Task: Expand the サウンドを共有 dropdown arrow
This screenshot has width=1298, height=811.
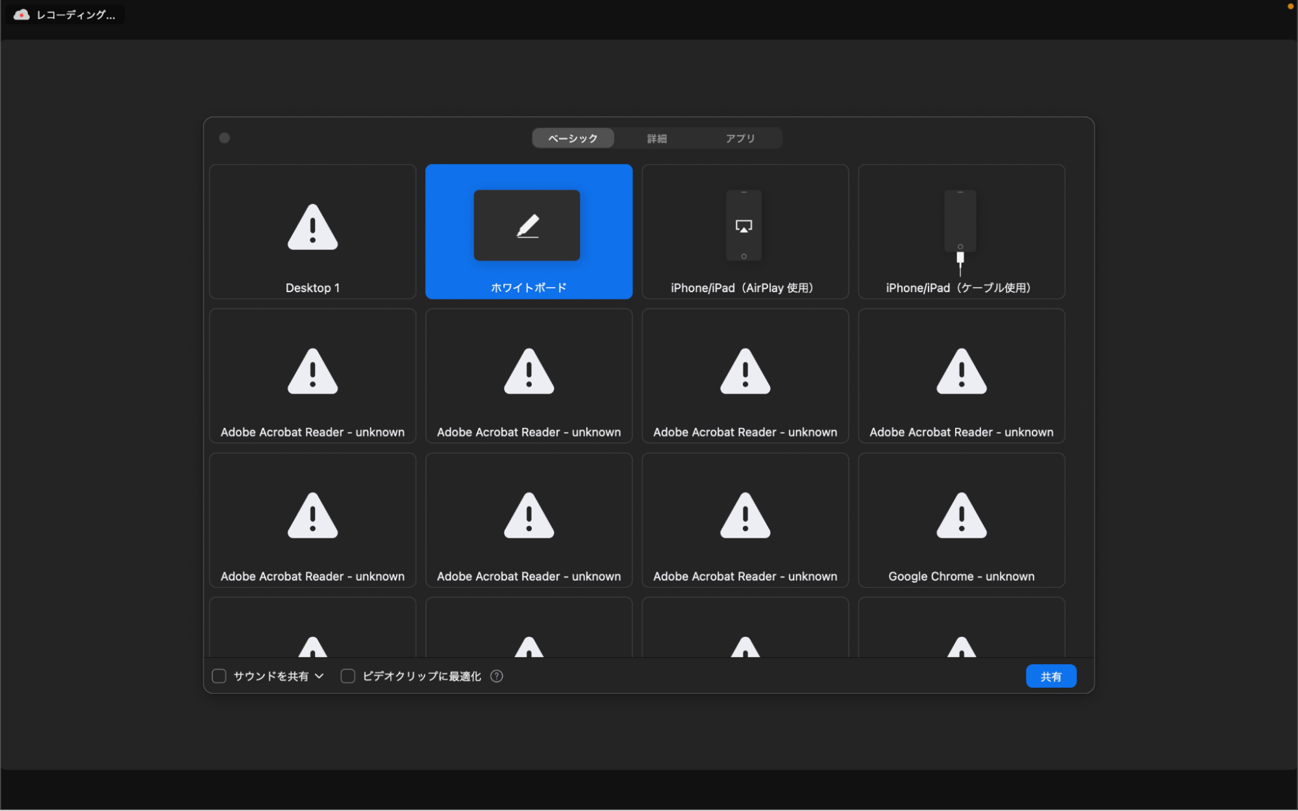Action: [x=319, y=676]
